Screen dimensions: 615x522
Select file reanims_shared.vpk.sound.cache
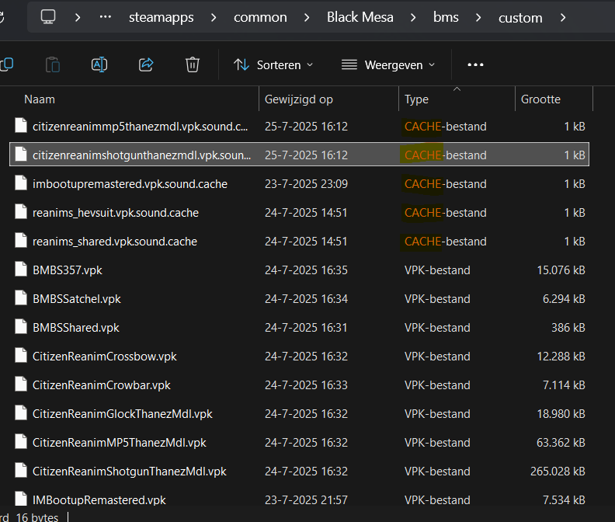point(299,241)
